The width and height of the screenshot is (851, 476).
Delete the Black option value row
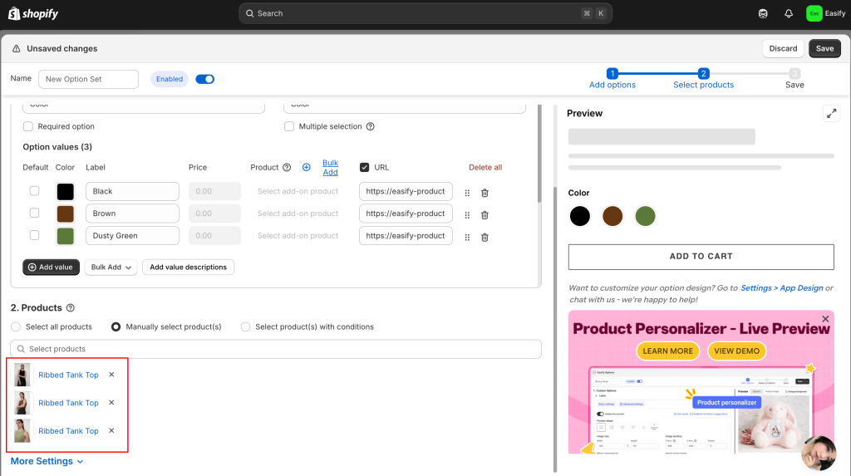click(485, 192)
